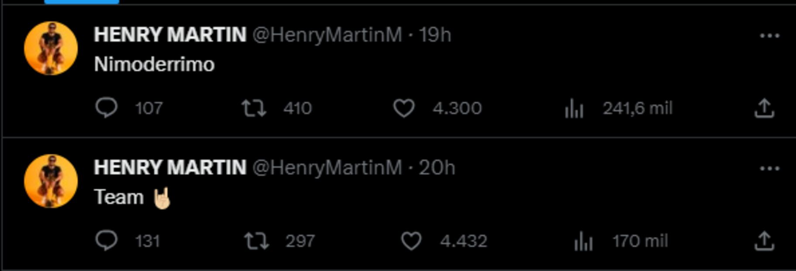
Task: Open more options for Team tweet
Action: (x=769, y=169)
